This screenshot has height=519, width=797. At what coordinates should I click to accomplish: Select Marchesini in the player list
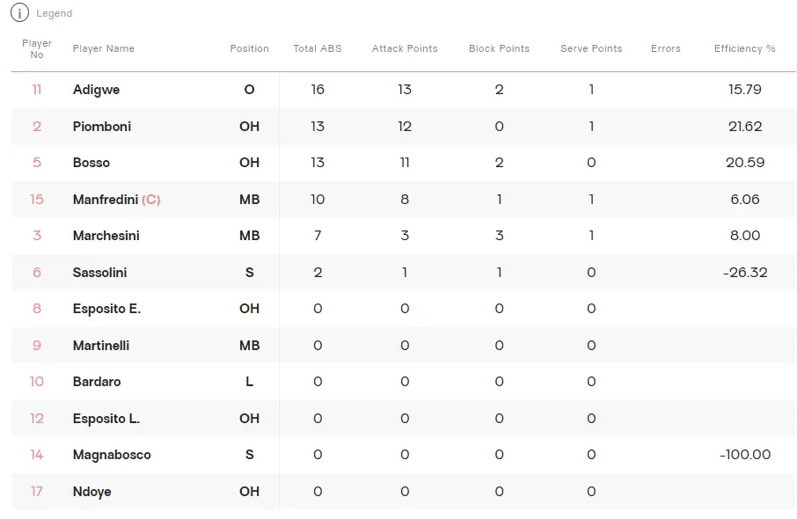click(x=106, y=236)
